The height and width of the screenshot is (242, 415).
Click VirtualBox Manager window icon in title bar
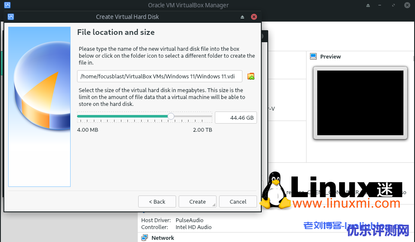coord(7,5)
